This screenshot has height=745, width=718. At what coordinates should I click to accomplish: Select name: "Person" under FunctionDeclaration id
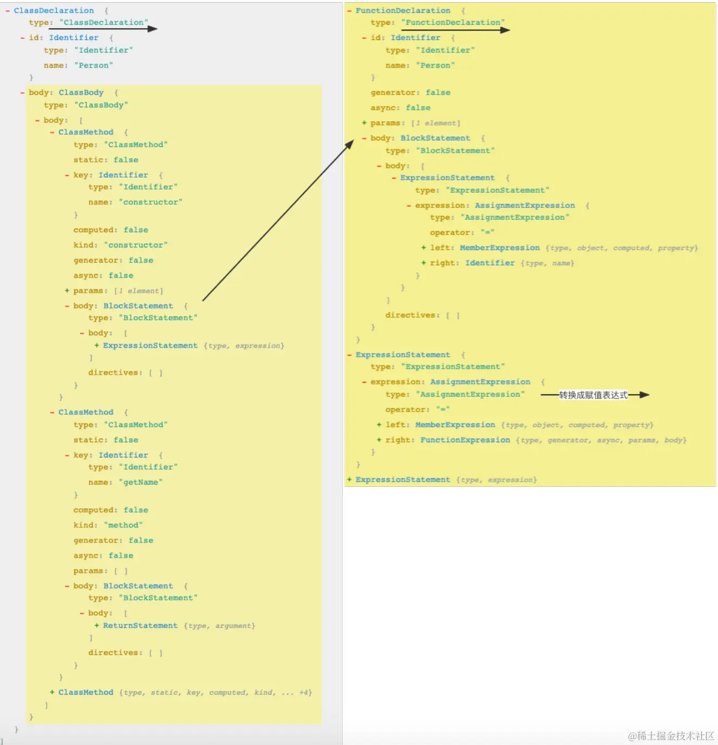point(420,65)
